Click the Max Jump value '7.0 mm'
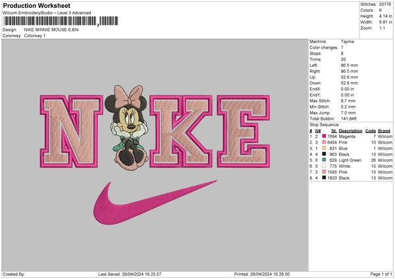The height and width of the screenshot is (279, 395). tap(348, 113)
